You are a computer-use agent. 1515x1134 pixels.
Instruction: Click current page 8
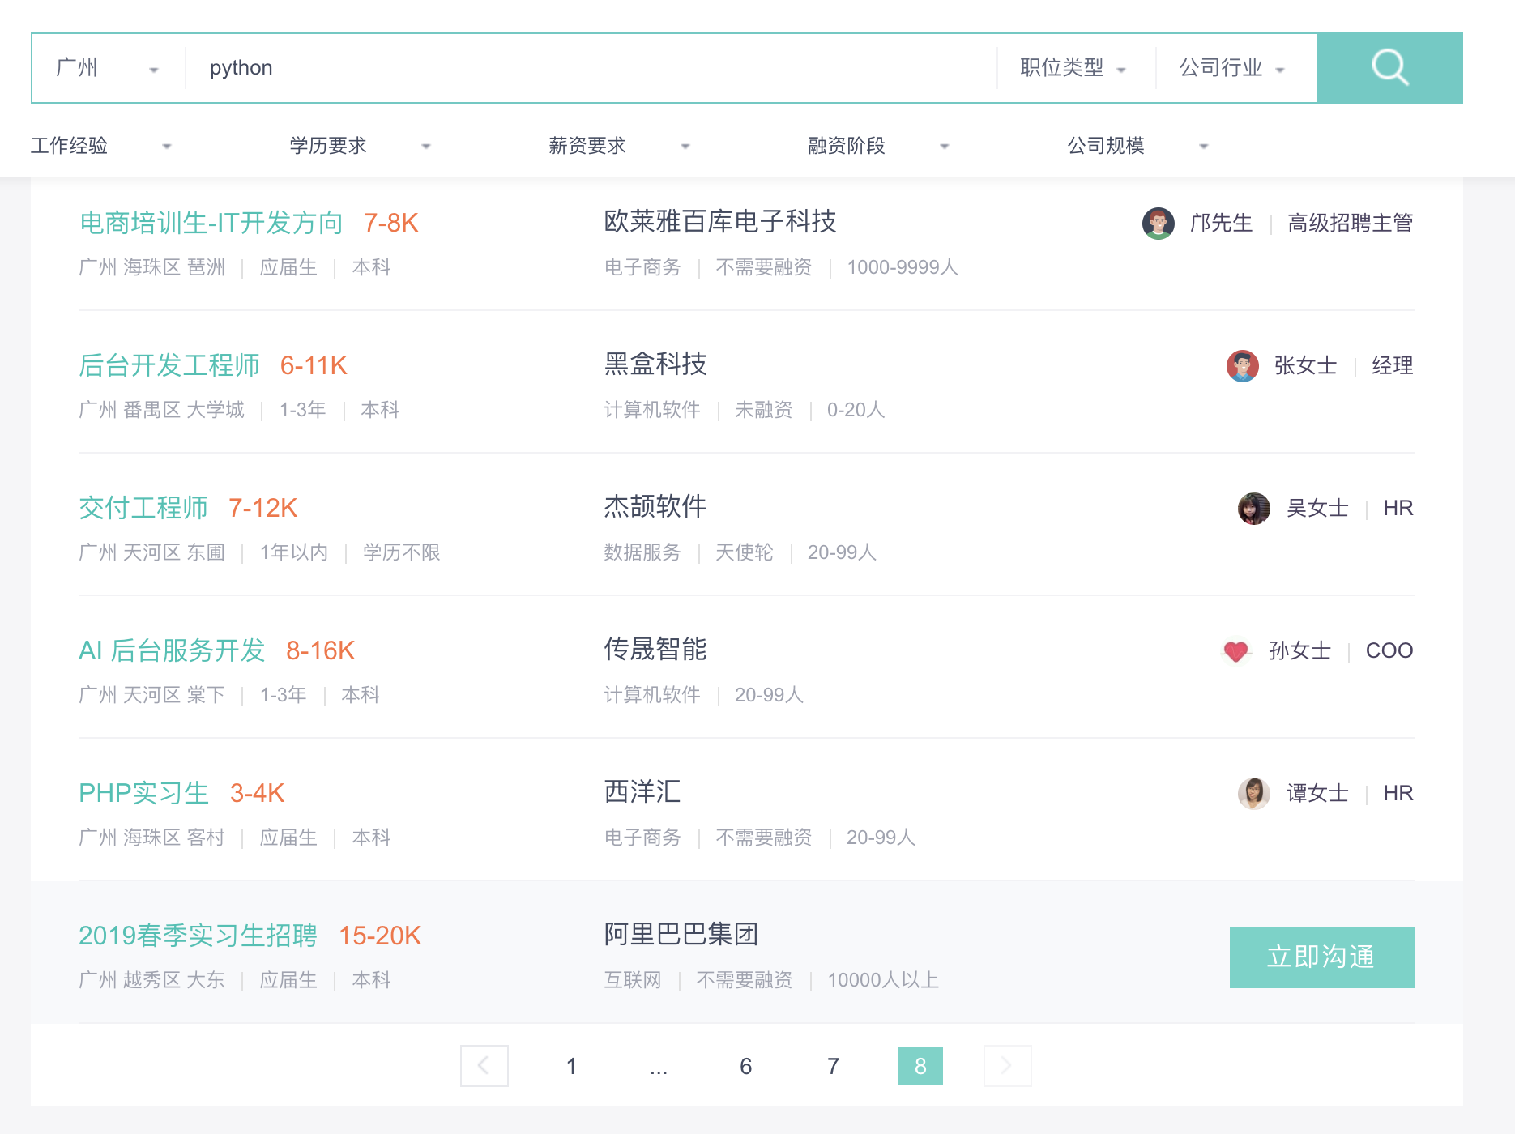point(920,1066)
